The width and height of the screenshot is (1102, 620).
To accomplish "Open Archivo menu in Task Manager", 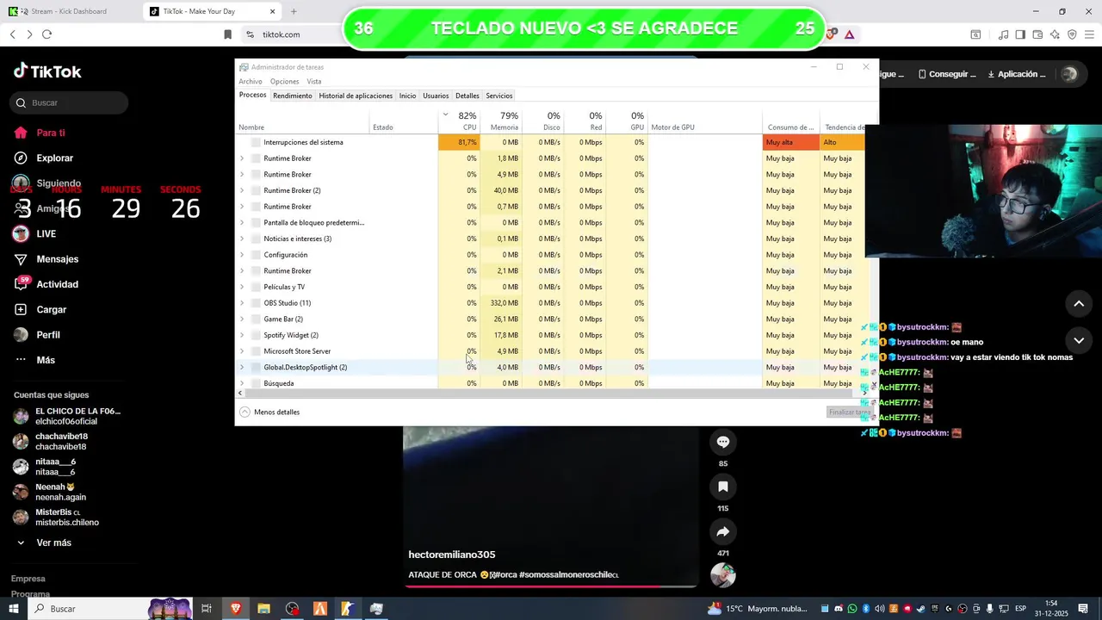I will (x=251, y=82).
